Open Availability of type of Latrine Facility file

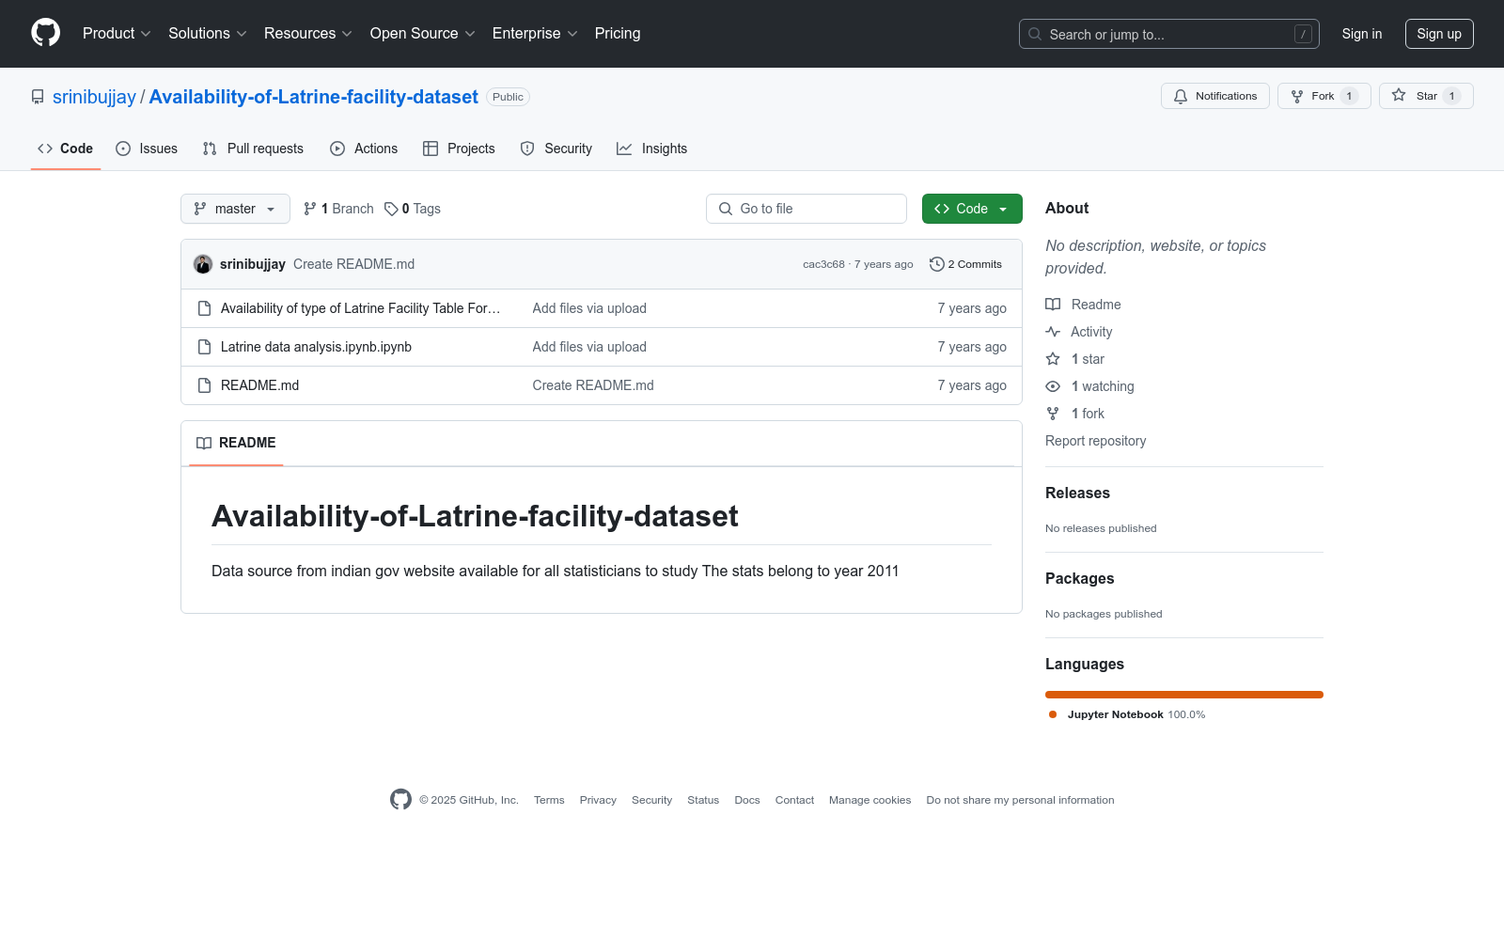pyautogui.click(x=360, y=308)
